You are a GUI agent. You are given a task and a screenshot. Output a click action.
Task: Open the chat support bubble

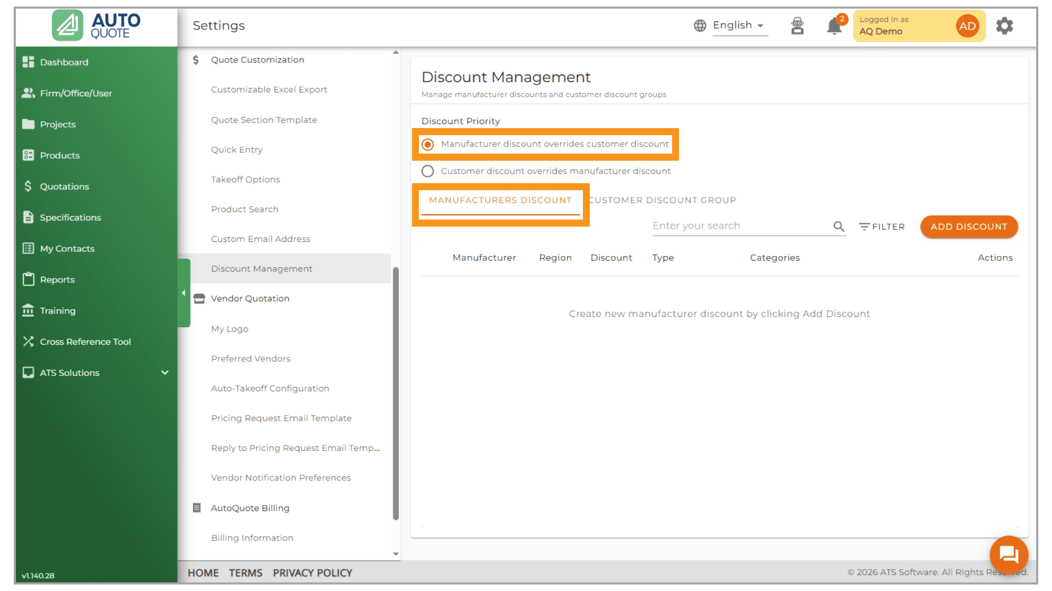(1008, 555)
